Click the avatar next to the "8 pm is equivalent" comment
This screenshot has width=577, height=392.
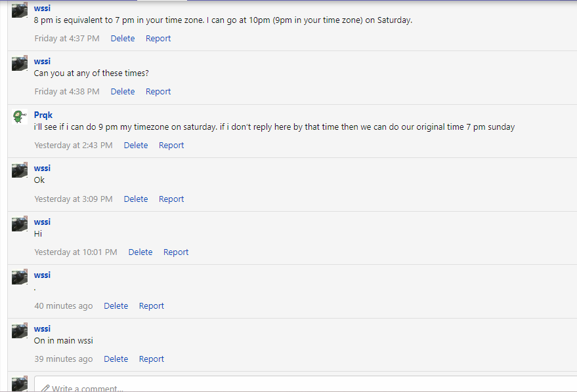pos(20,10)
